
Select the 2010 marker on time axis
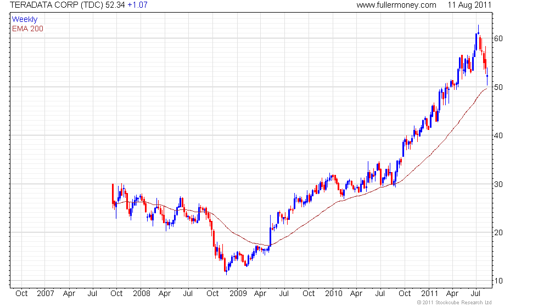click(x=334, y=293)
